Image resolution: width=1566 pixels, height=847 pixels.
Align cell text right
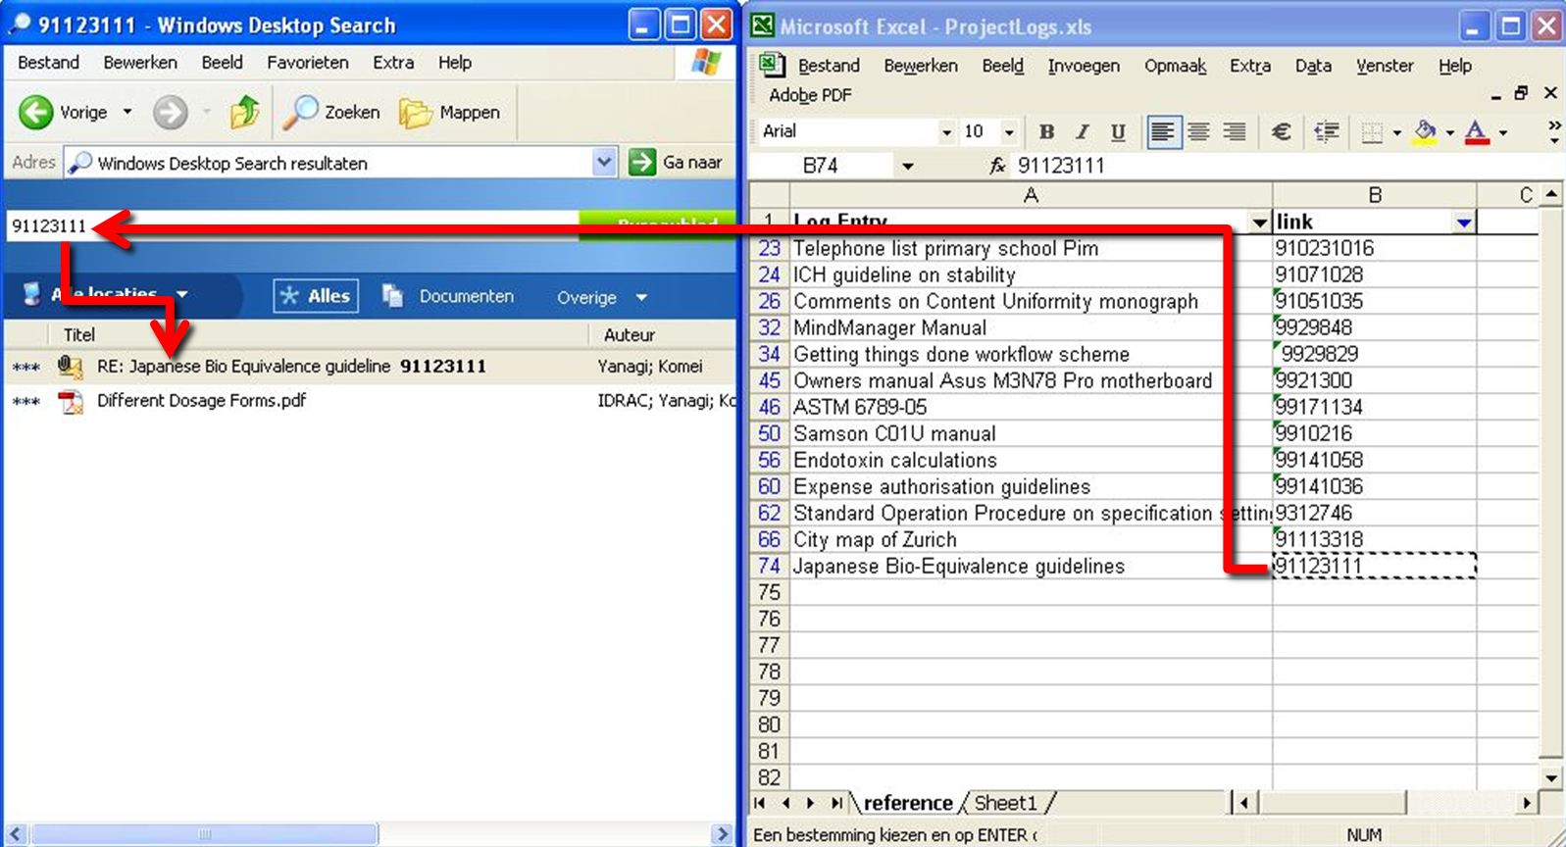tap(1235, 132)
